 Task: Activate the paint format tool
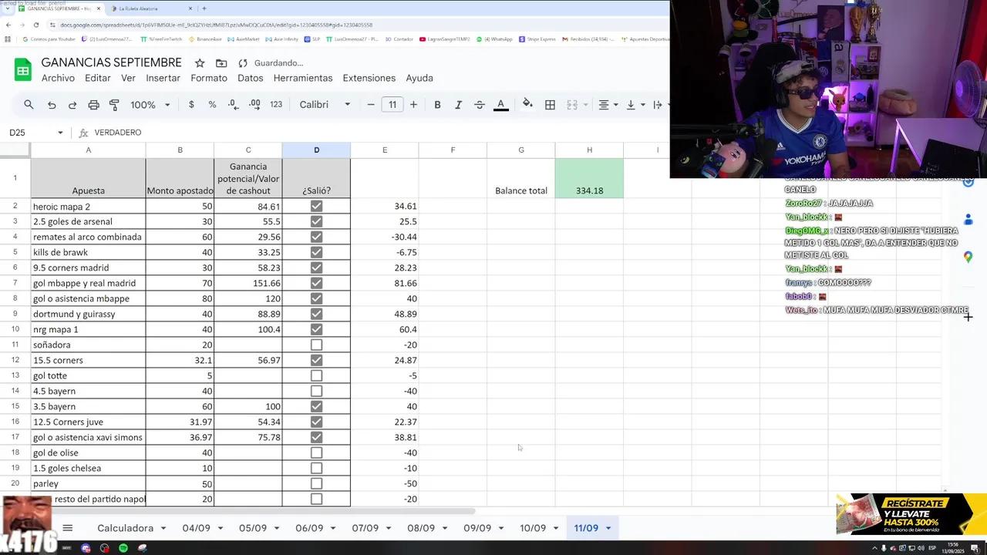(114, 105)
